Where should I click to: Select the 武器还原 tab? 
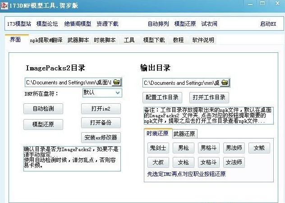click(184, 134)
